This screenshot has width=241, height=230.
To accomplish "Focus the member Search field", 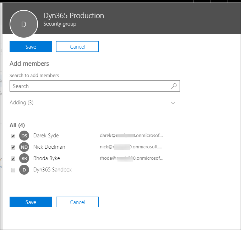I will pos(91,86).
